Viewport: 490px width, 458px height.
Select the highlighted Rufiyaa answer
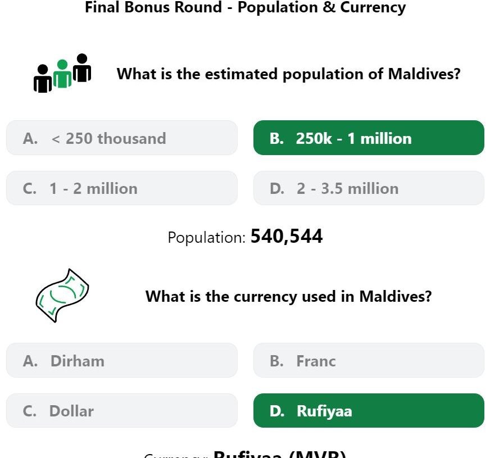[x=369, y=410]
